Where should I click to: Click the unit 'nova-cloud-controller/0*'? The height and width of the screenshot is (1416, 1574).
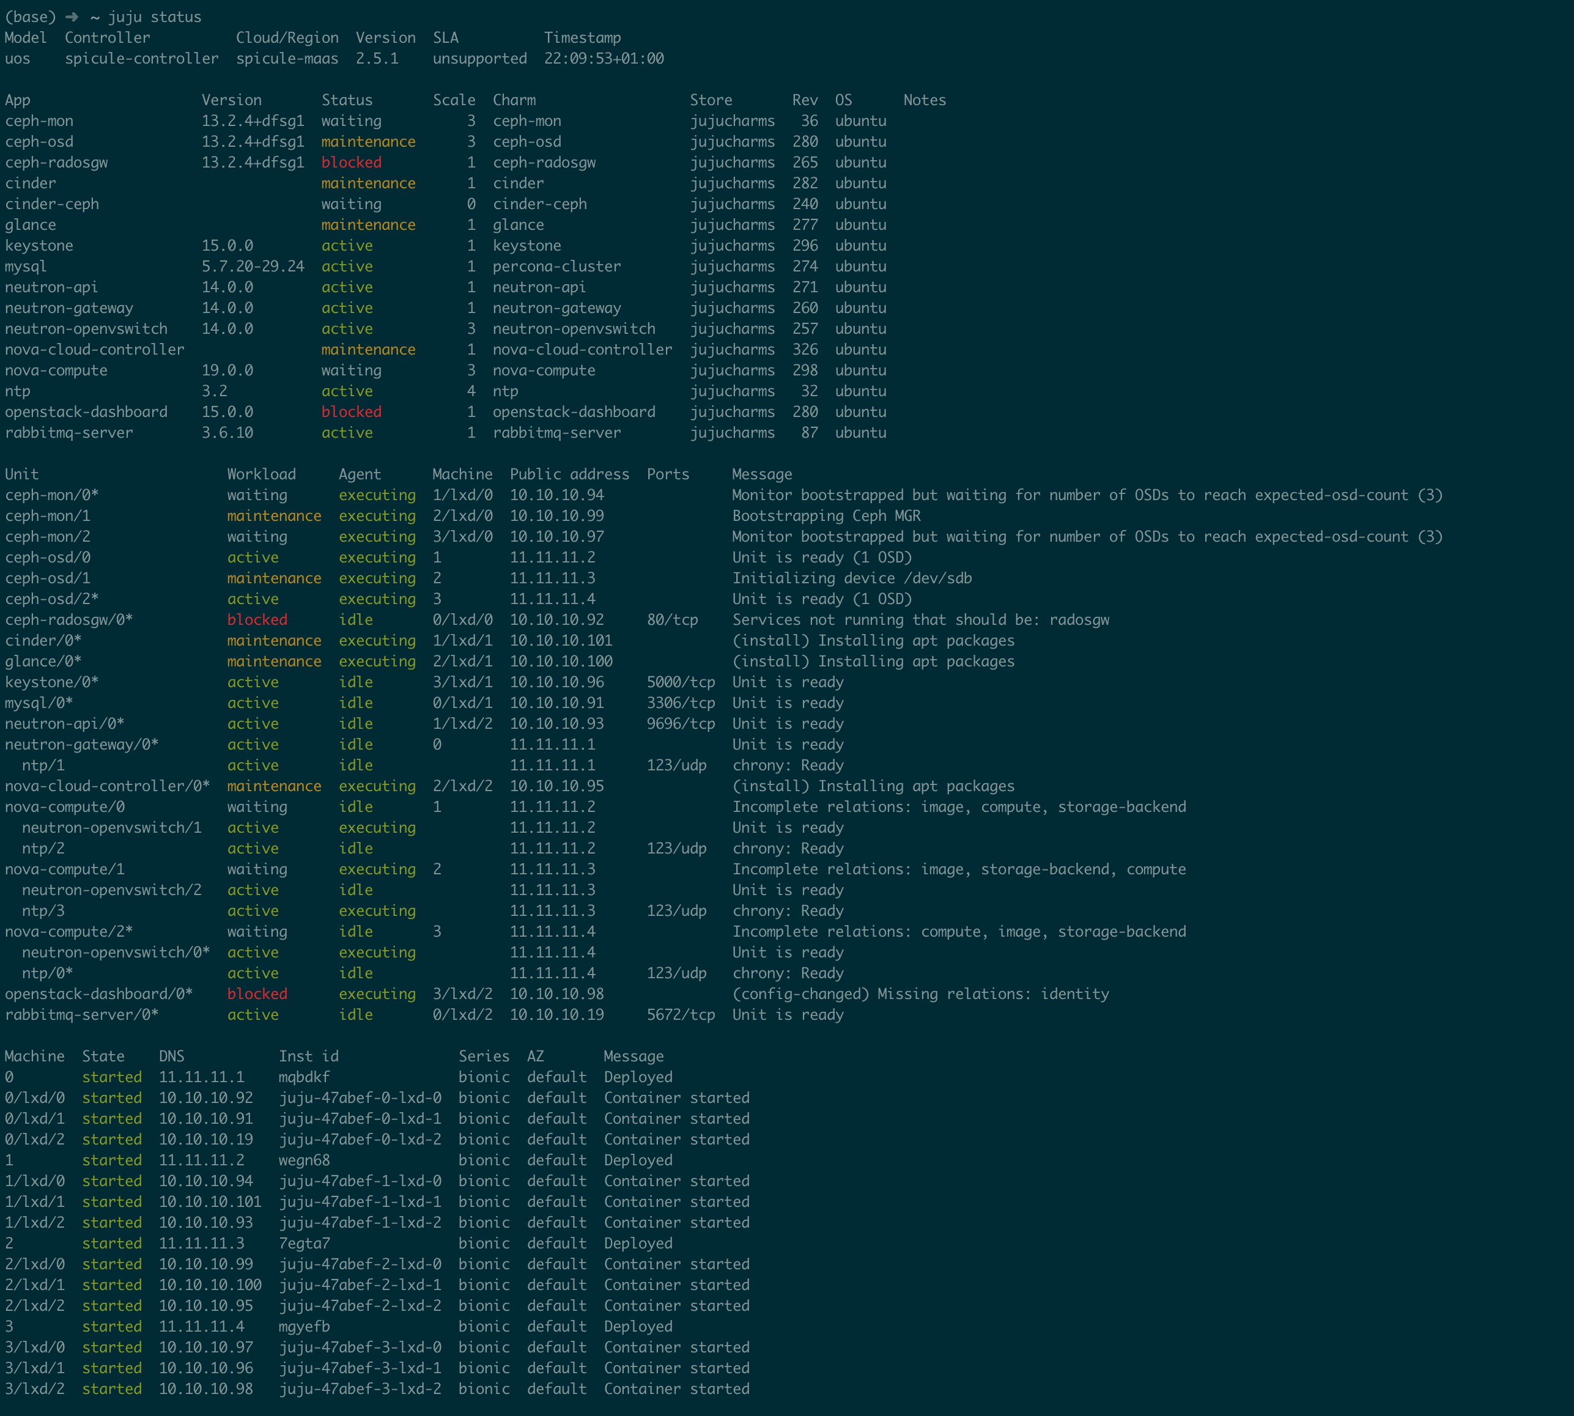(x=108, y=786)
